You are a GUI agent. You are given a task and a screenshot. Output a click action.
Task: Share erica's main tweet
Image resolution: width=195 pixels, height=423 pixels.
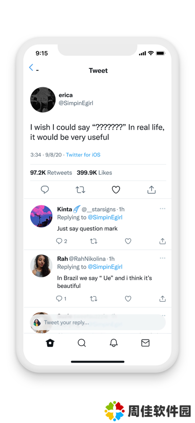point(152,190)
